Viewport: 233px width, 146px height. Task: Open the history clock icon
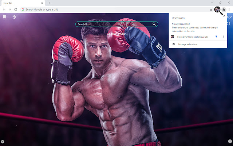14,17
